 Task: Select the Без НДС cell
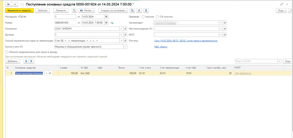[x=88, y=73]
